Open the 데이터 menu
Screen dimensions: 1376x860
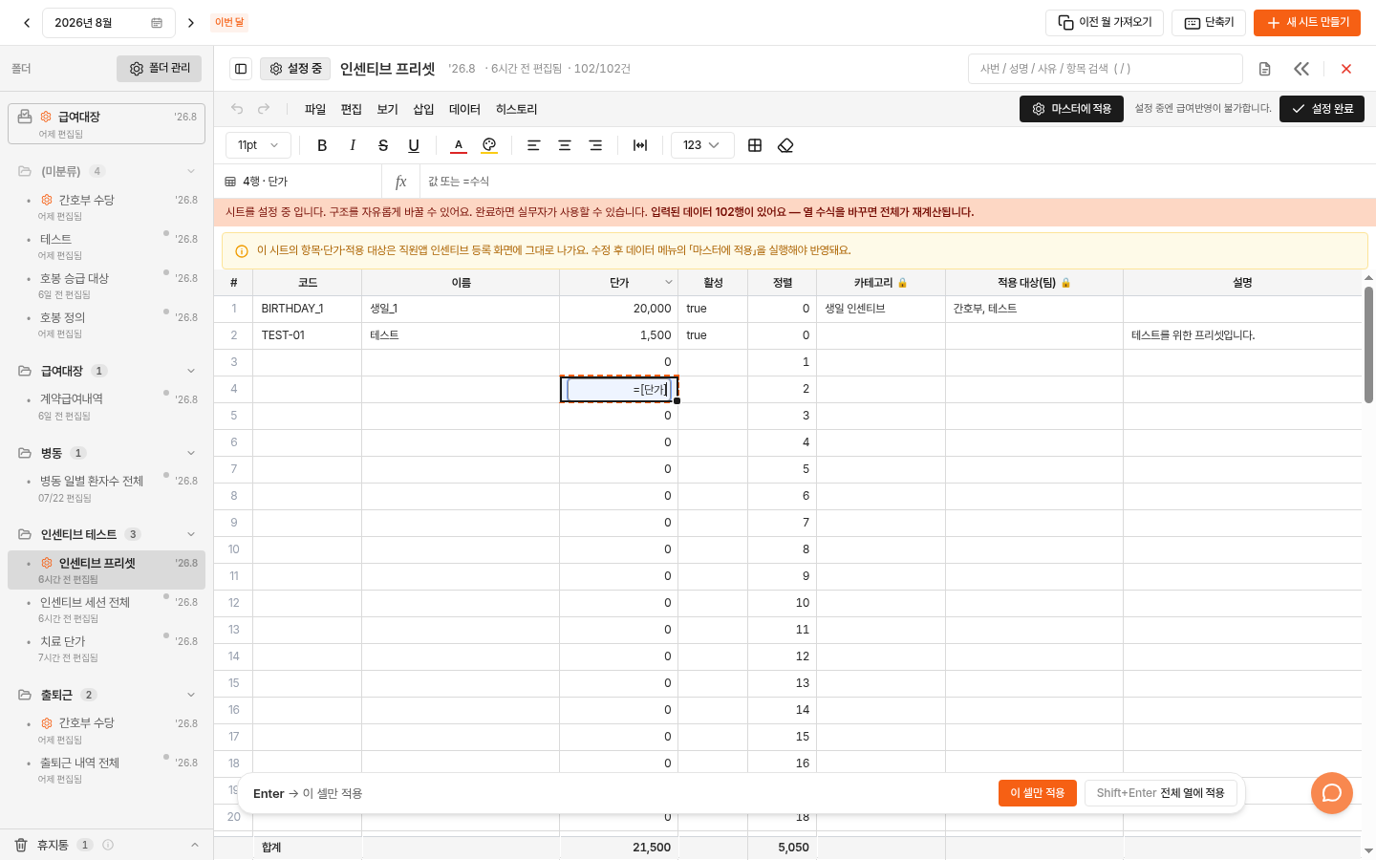(x=464, y=109)
